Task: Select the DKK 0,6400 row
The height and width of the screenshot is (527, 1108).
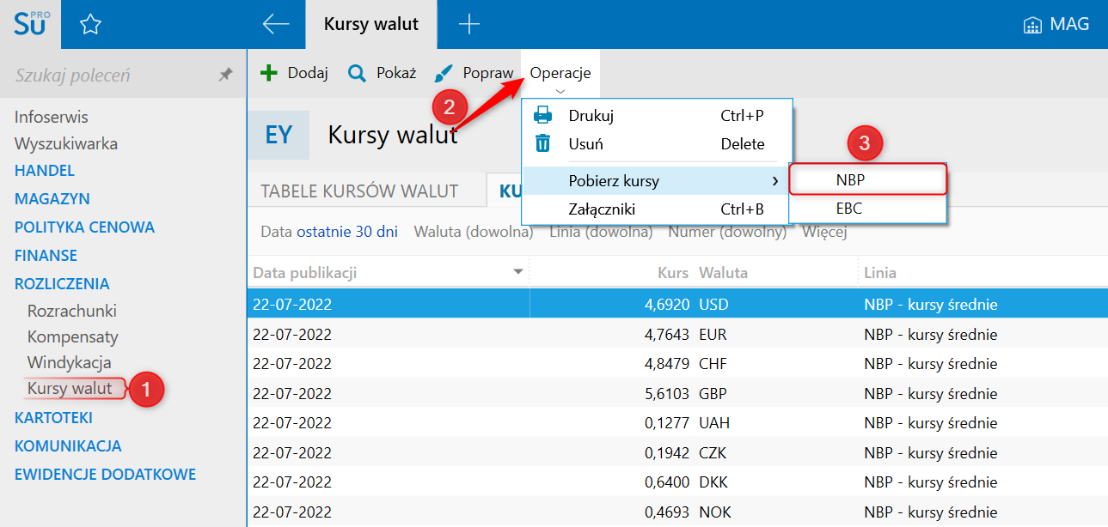Action: 677,483
